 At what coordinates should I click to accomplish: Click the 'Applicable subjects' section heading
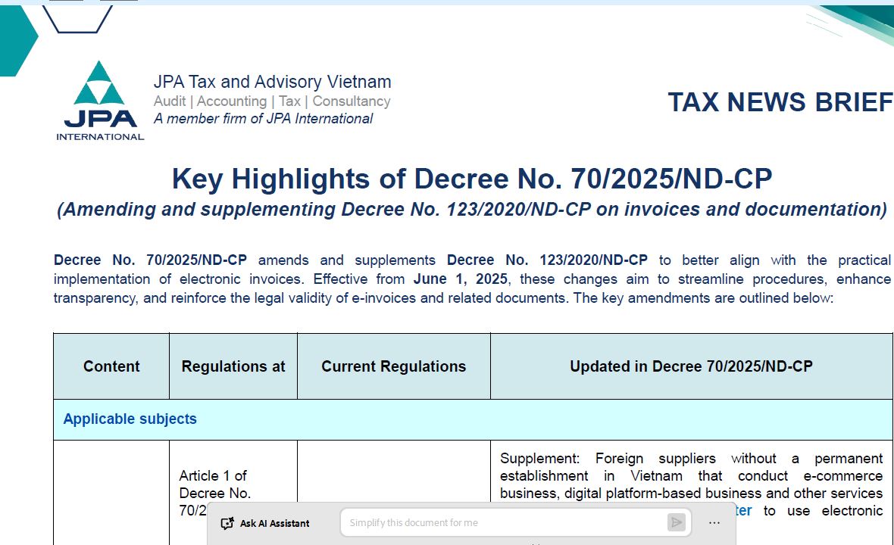point(130,419)
